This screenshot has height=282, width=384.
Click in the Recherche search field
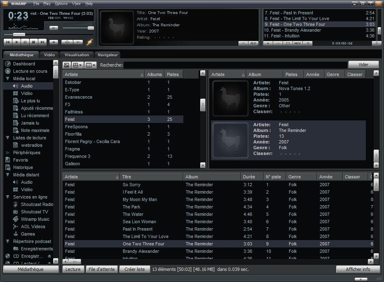click(x=235, y=65)
